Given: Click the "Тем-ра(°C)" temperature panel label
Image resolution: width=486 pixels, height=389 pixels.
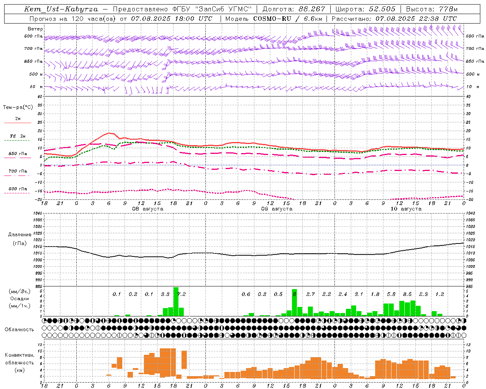Looking at the screenshot, I should click(x=18, y=108).
